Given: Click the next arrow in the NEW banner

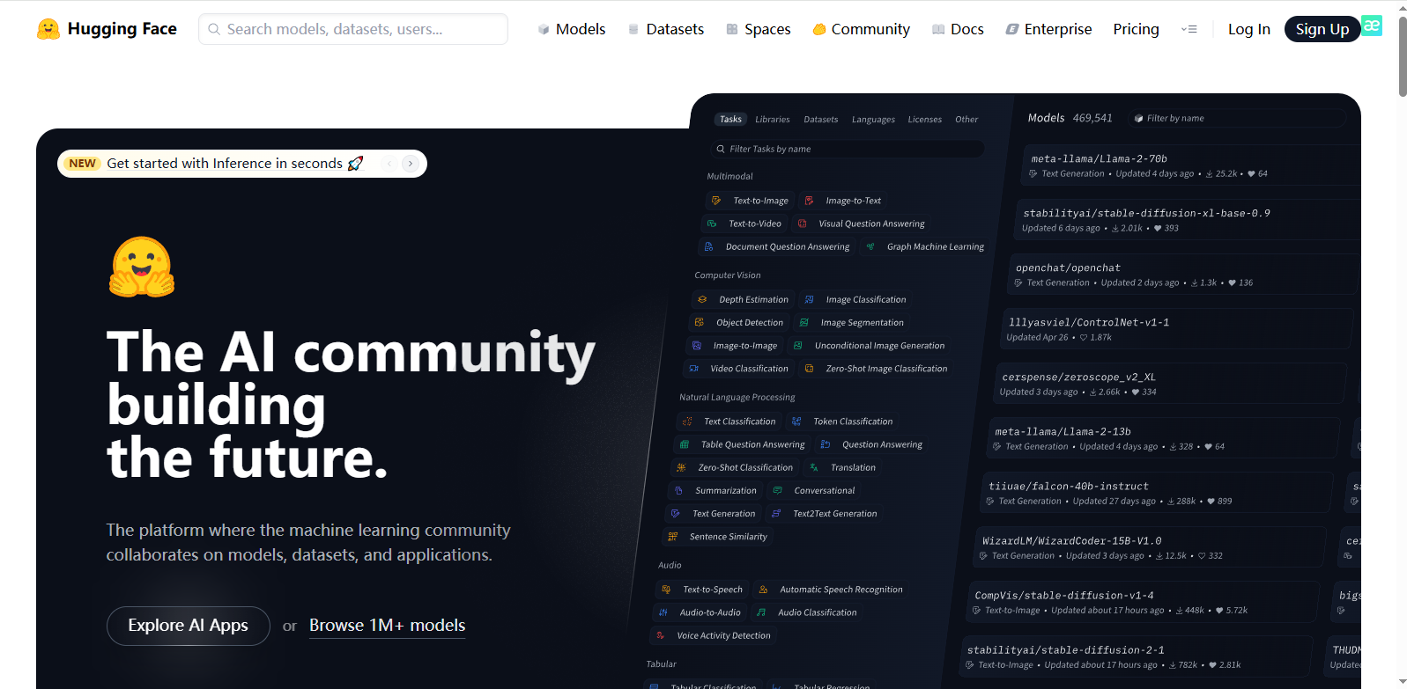Looking at the screenshot, I should [411, 164].
